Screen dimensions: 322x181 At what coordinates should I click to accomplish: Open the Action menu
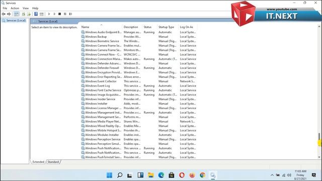(15, 8)
